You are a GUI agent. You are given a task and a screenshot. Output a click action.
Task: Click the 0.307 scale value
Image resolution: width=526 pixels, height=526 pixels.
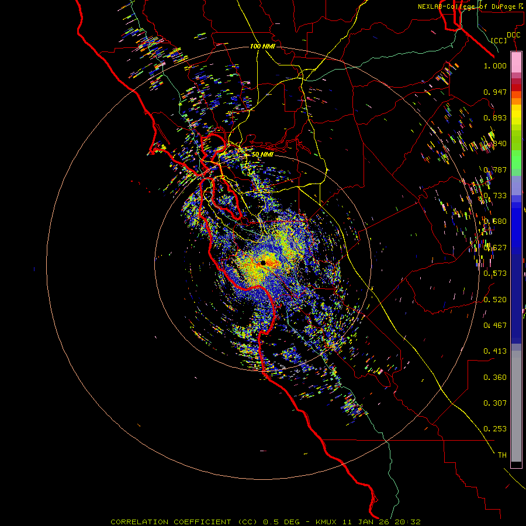[x=495, y=403]
